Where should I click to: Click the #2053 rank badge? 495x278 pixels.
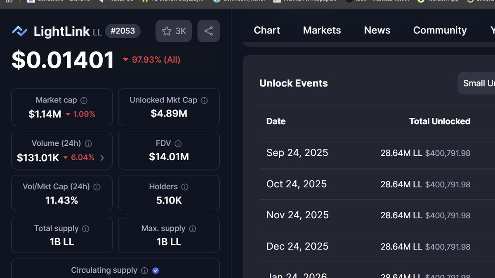click(123, 31)
